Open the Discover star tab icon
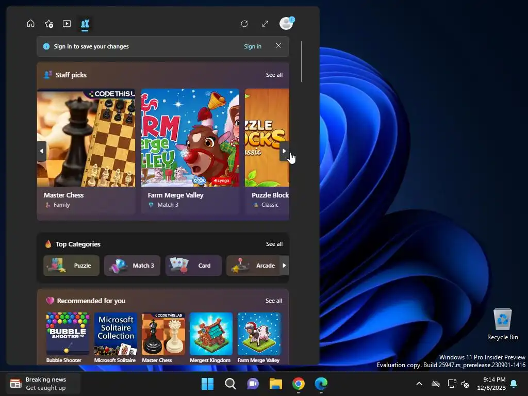The width and height of the screenshot is (528, 396). pyautogui.click(x=49, y=24)
